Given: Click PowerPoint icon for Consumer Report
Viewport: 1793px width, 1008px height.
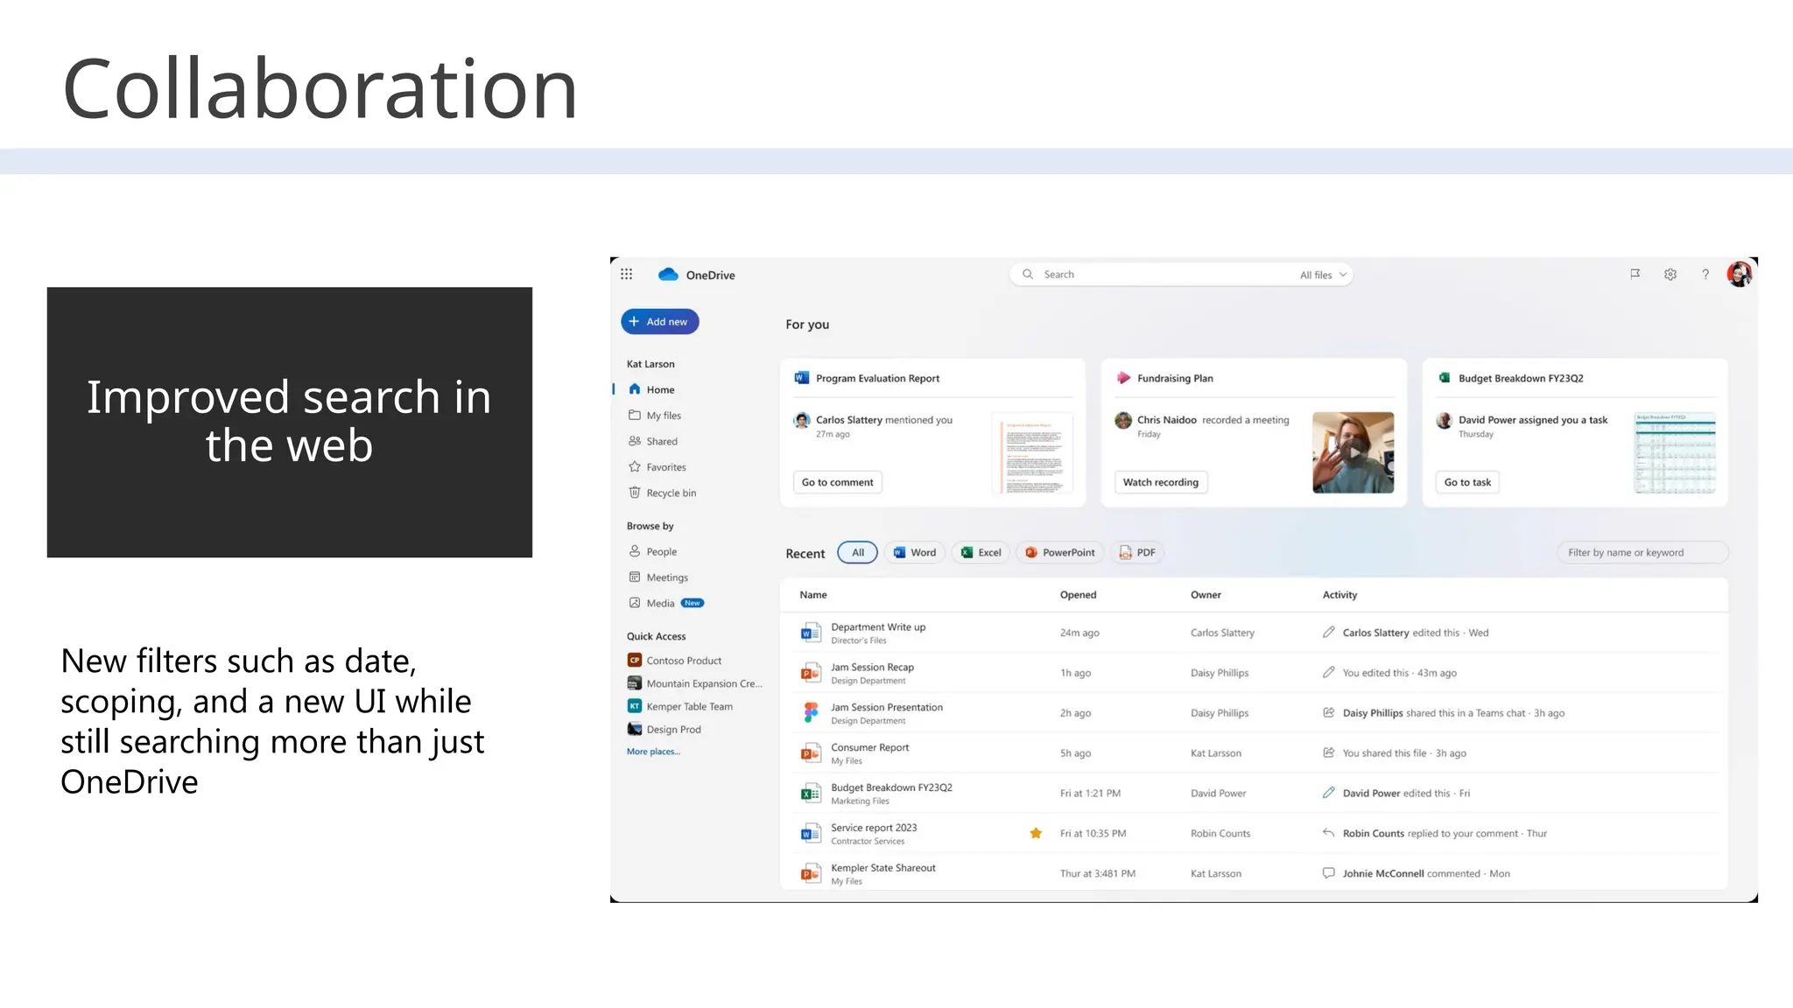Looking at the screenshot, I should click(811, 753).
